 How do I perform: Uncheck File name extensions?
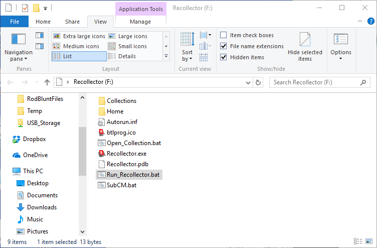pos(224,46)
